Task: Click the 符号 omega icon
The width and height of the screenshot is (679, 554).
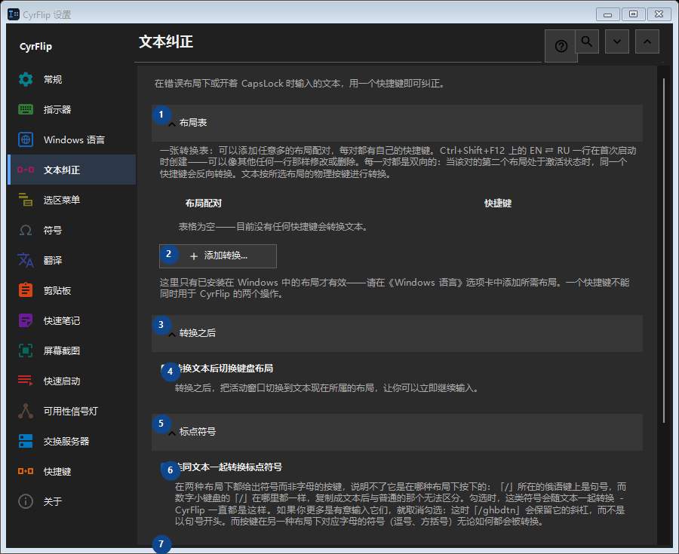Action: coord(26,230)
